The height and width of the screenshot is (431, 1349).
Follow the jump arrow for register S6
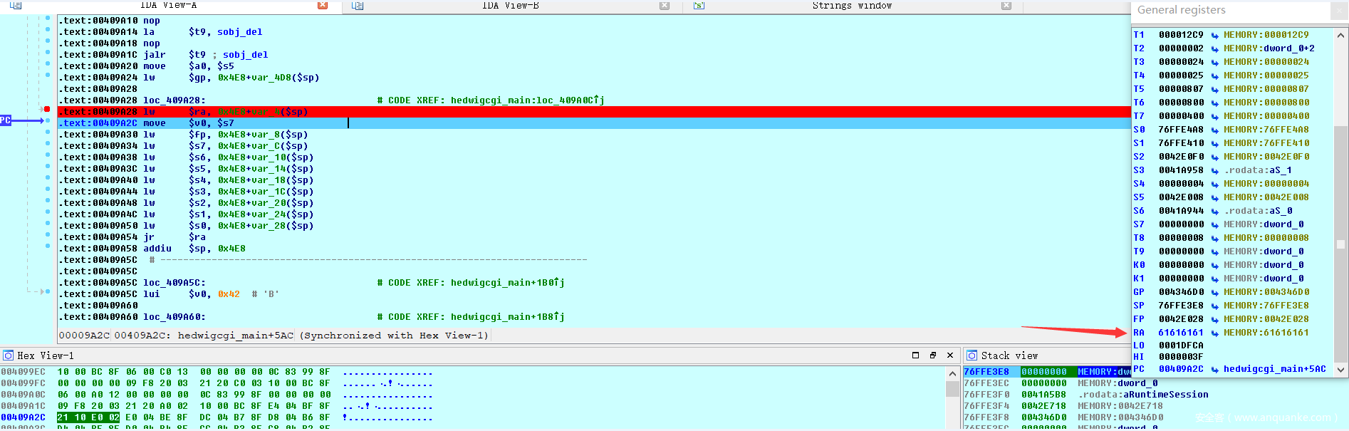(1215, 211)
